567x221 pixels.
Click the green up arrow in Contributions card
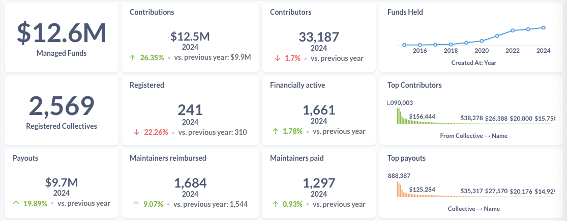pyautogui.click(x=134, y=58)
